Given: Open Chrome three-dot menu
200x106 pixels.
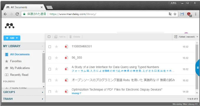Looking at the screenshot, I should pos(196,14).
